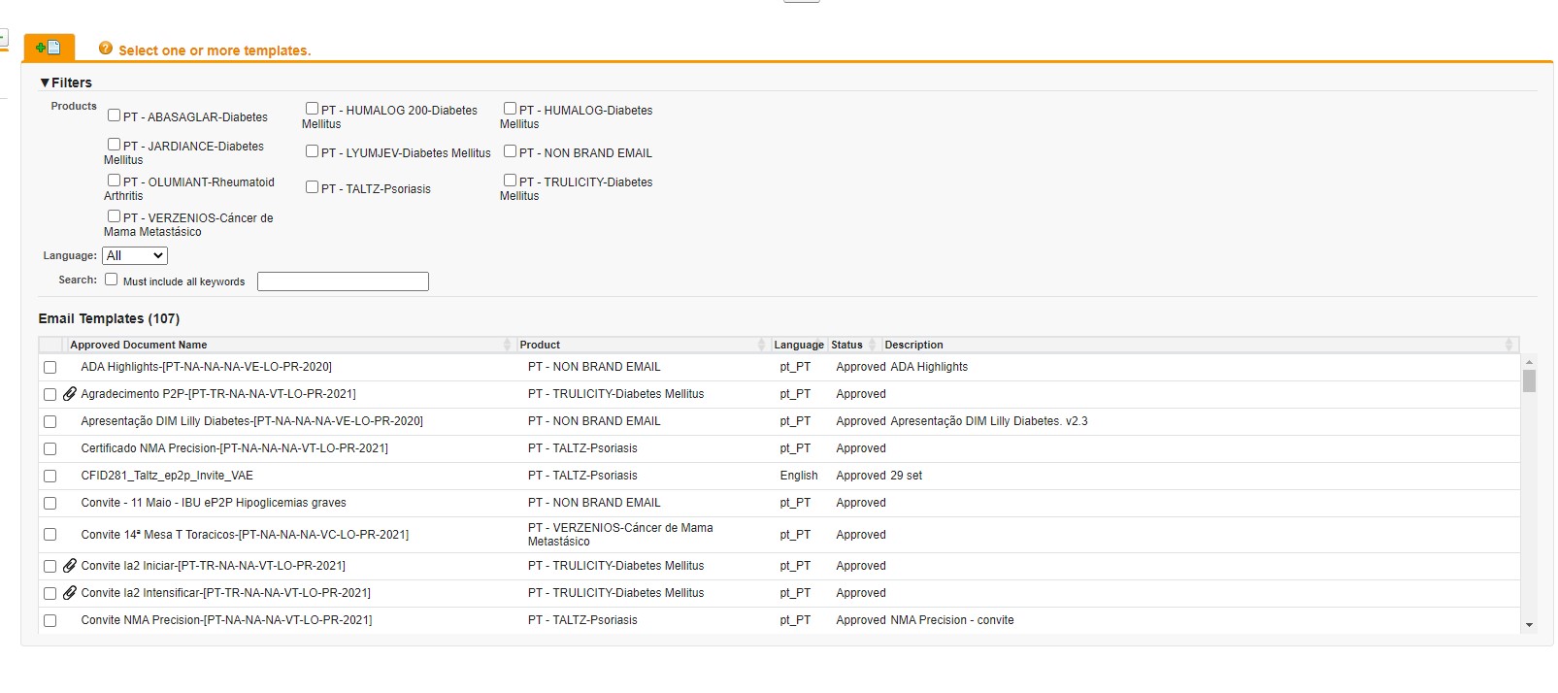This screenshot has width=1558, height=693.
Task: Click Convite NMA Precision template name
Action: pos(226,620)
